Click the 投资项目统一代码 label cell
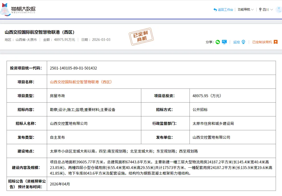This screenshot has height=196, width=282. (x=27, y=68)
